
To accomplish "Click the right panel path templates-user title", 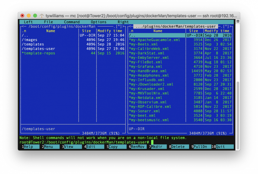I will (176, 26).
